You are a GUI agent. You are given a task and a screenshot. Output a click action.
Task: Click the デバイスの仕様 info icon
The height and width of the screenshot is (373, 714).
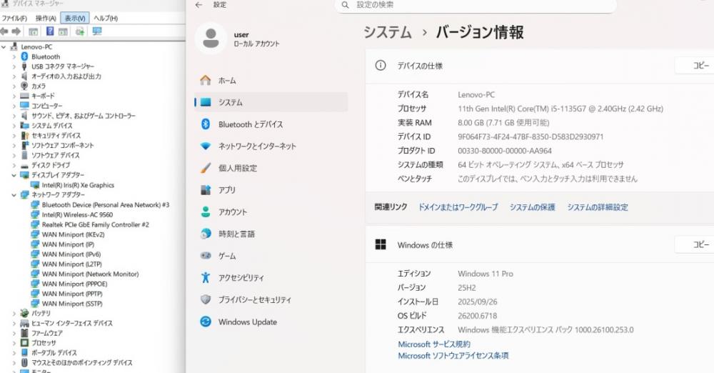pos(381,66)
